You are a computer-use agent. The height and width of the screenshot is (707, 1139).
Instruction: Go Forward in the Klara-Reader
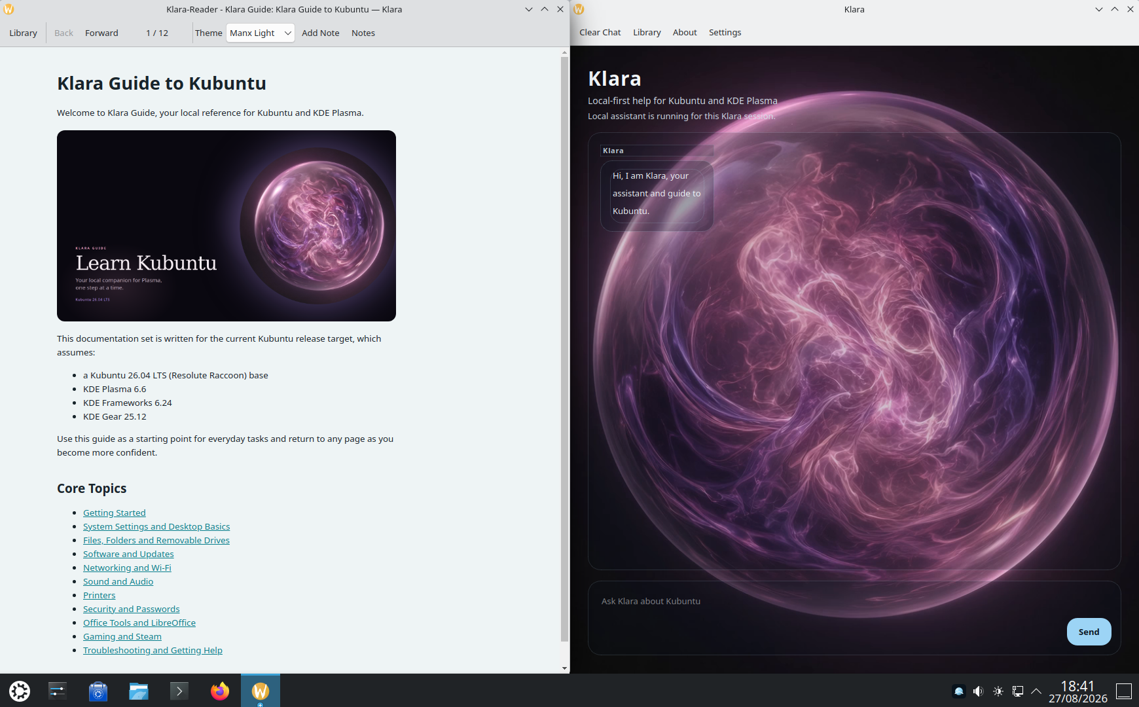(101, 33)
